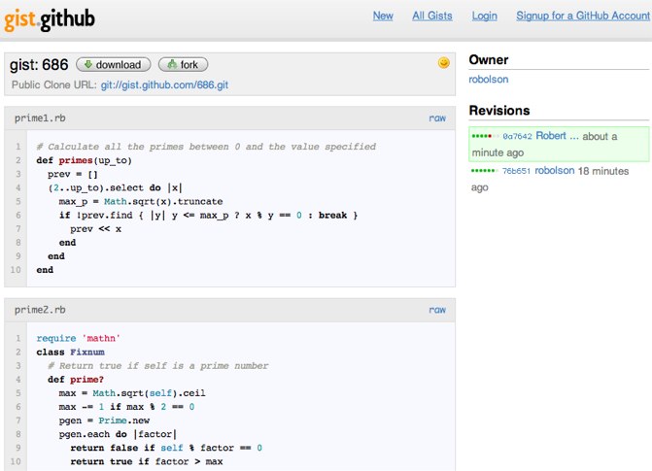Click diff dots beside revision 76b651
This screenshot has width=652, height=471.
point(484,171)
